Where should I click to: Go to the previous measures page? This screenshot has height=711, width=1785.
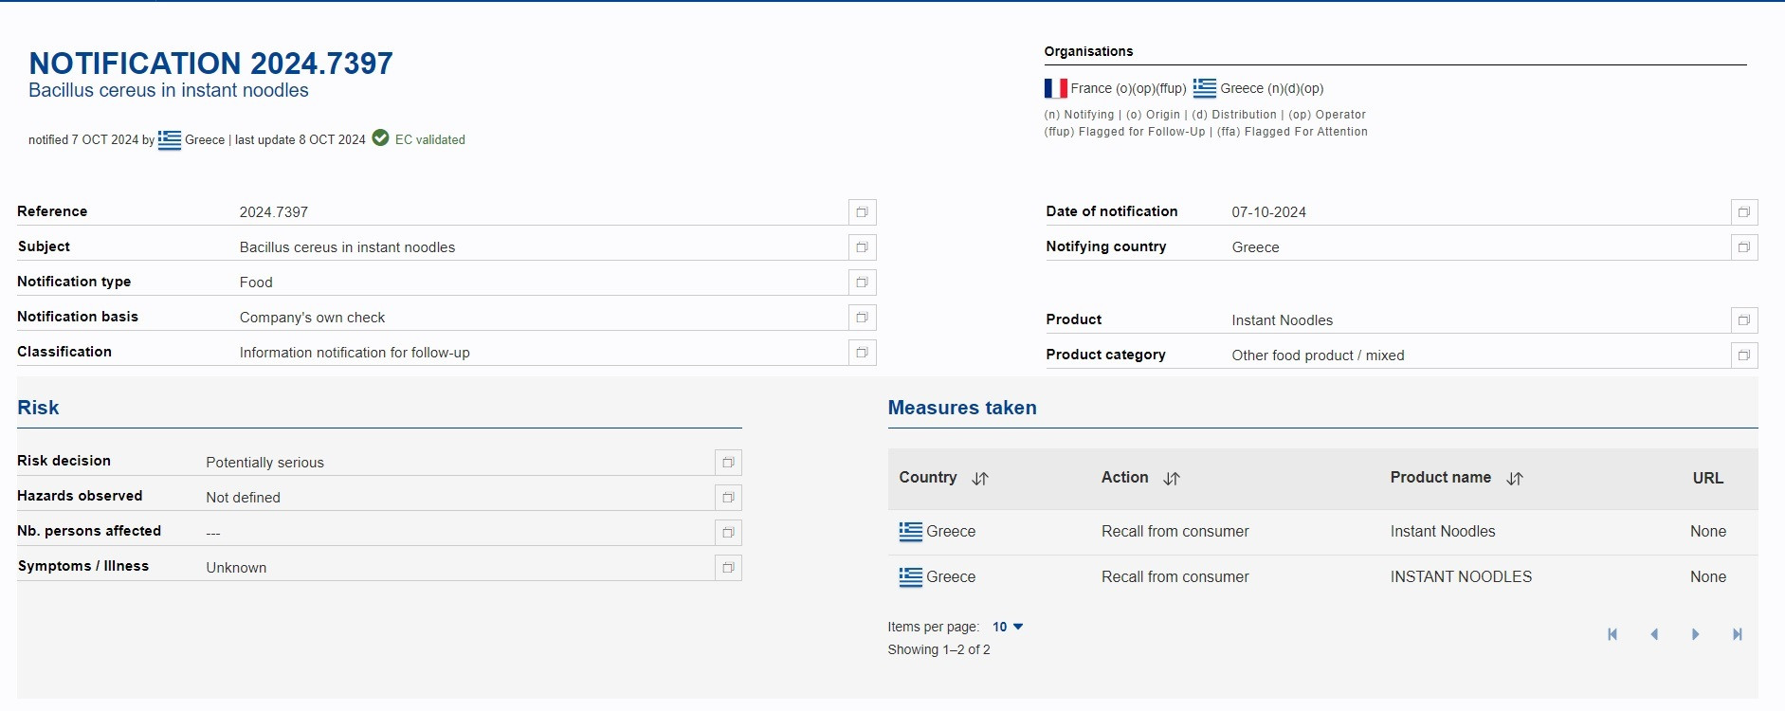(x=1654, y=634)
